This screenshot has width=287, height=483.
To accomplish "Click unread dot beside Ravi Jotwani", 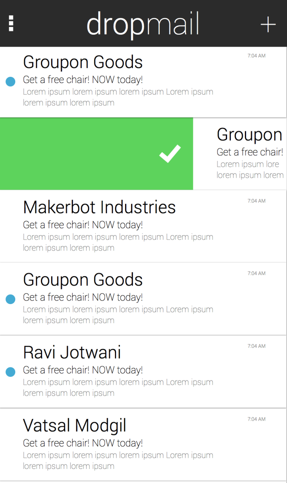I will pyautogui.click(x=10, y=372).
